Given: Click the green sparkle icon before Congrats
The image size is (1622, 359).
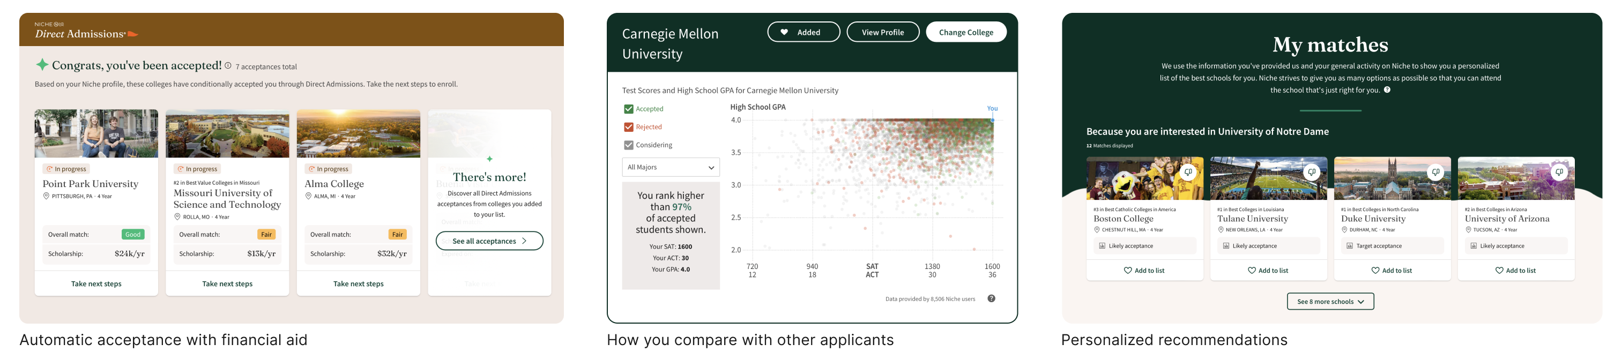Looking at the screenshot, I should click(42, 64).
